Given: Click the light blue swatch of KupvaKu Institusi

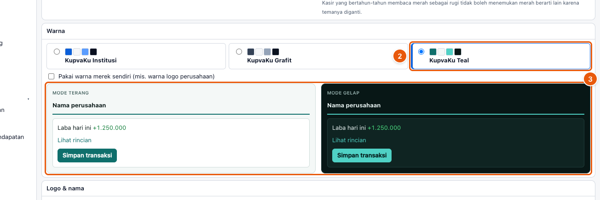Looking at the screenshot, I should pyautogui.click(x=85, y=52).
